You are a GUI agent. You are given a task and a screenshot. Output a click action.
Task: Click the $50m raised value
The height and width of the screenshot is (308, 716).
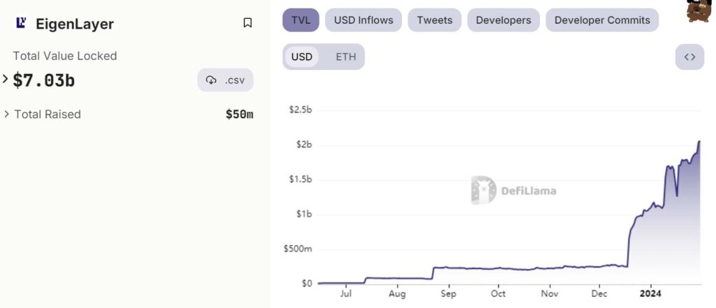(239, 114)
